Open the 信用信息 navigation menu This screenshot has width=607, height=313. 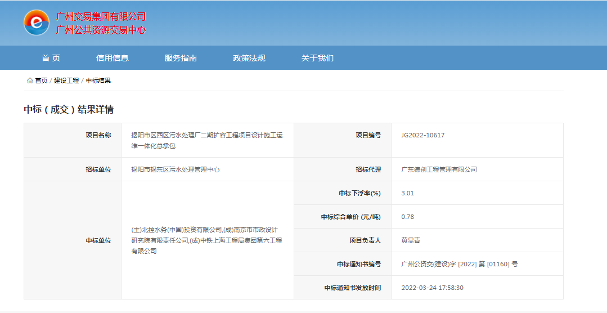(x=113, y=58)
